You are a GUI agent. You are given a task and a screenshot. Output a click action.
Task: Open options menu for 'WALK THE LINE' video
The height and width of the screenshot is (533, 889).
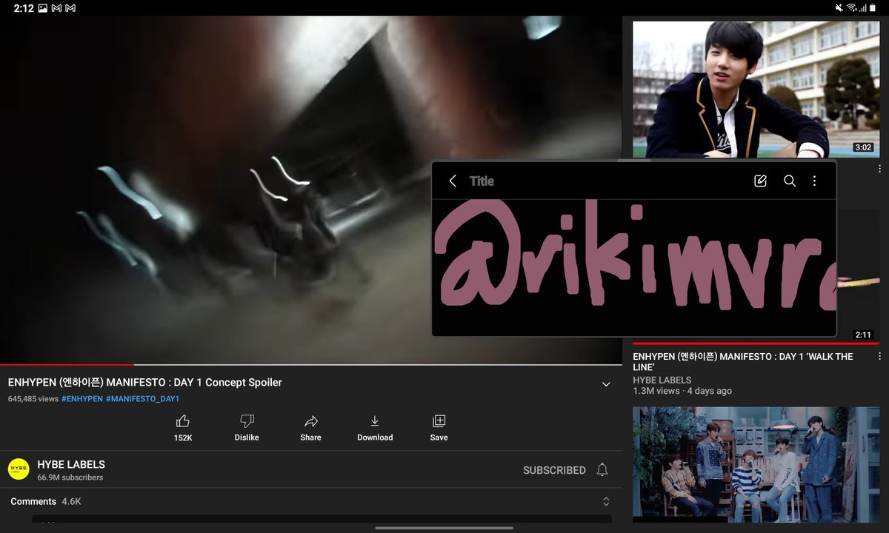coord(879,358)
